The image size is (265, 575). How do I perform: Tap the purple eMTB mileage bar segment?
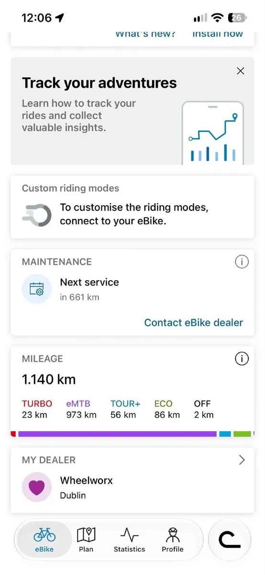[117, 434]
